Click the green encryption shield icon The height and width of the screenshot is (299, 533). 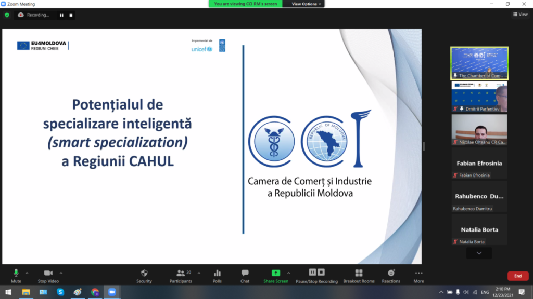tap(7, 15)
